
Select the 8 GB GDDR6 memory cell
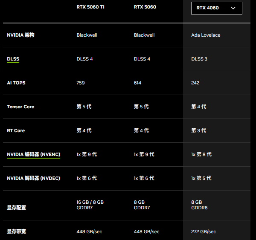coord(198,205)
